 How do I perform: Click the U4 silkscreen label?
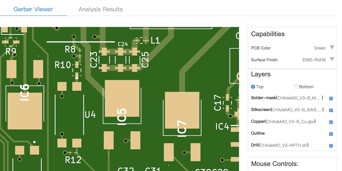pos(90,115)
